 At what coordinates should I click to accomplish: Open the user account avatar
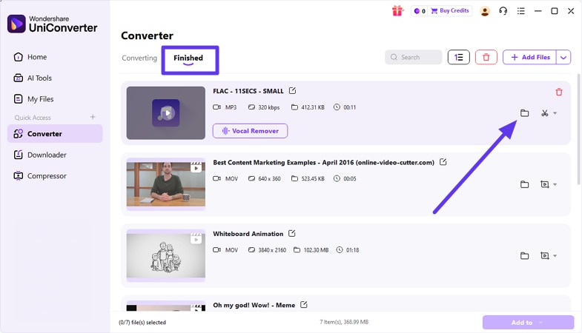coord(485,11)
